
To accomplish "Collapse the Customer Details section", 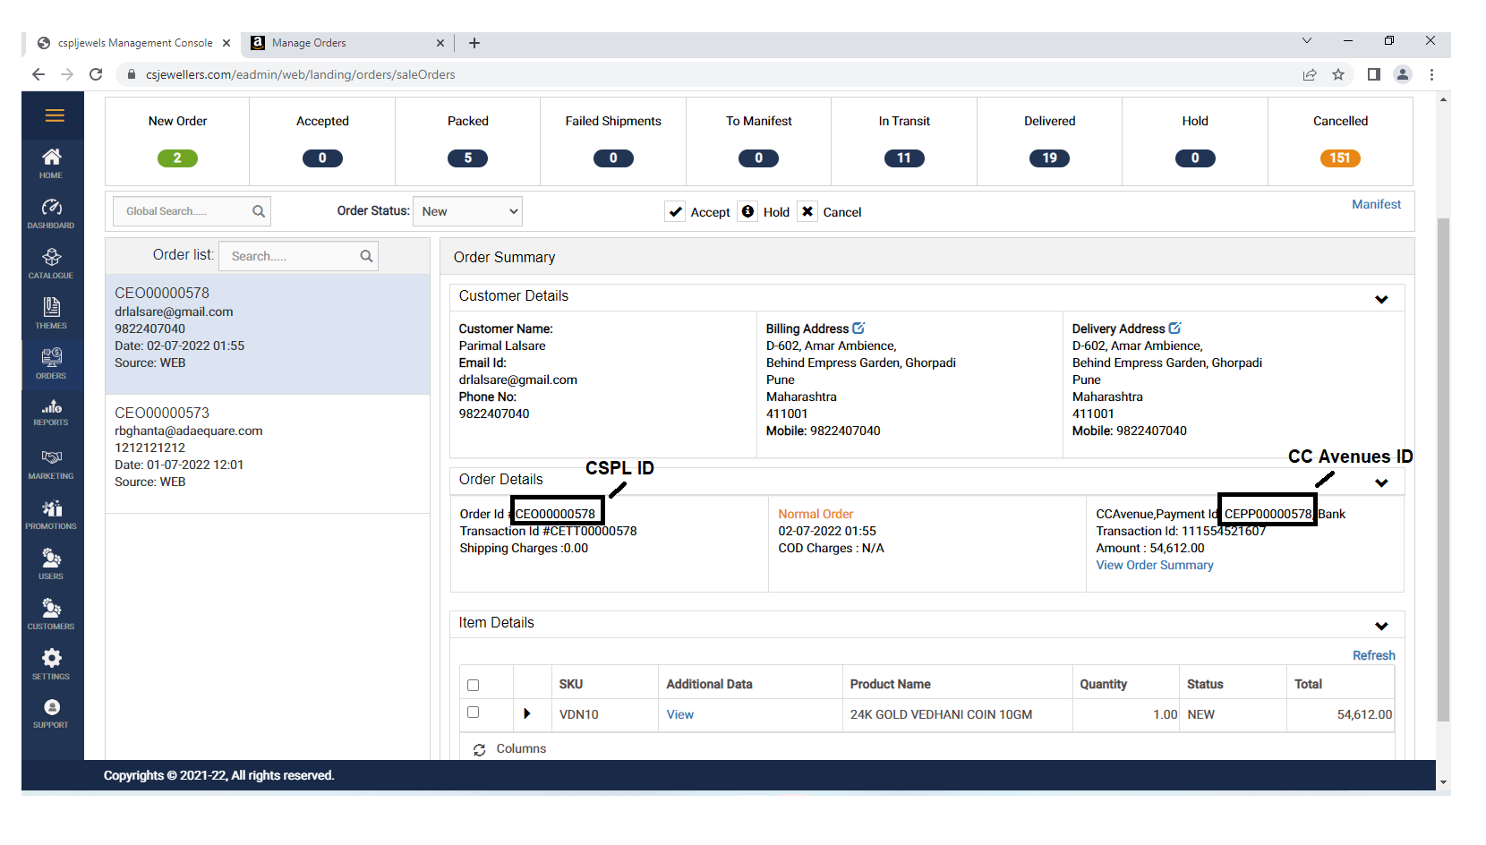I will [1381, 299].
